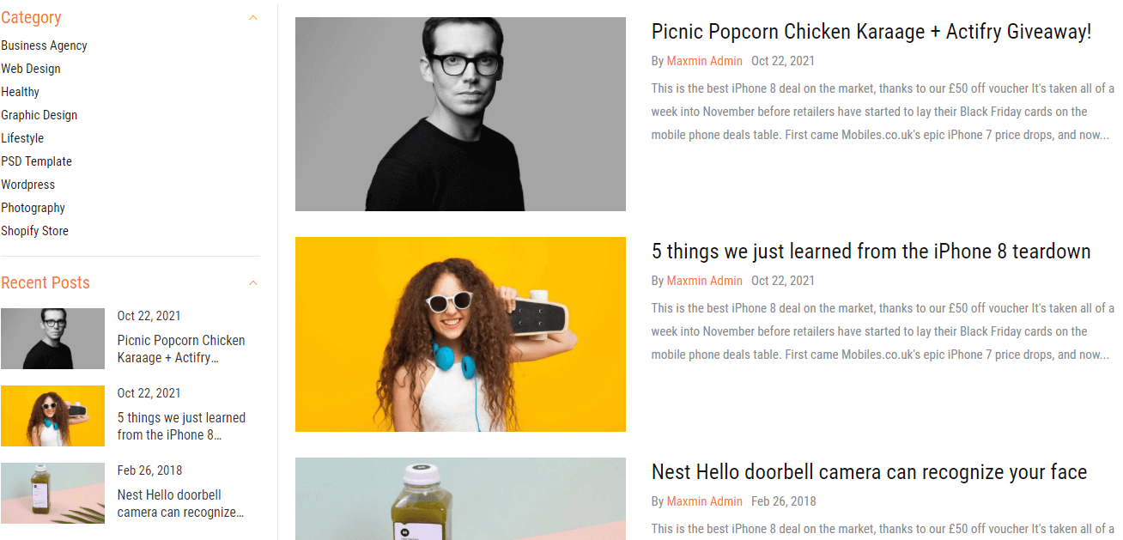This screenshot has width=1123, height=540.
Task: Open the Lifestyle category link
Action: pos(22,138)
